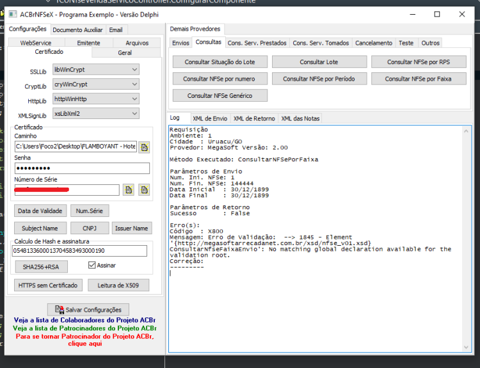The image size is (480, 368).
Task: Switch to the Consultas tab
Action: click(209, 42)
